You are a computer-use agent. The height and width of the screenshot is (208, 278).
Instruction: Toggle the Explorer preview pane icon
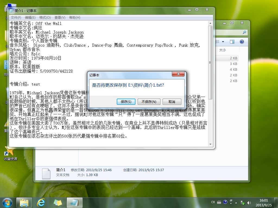coord(232,41)
